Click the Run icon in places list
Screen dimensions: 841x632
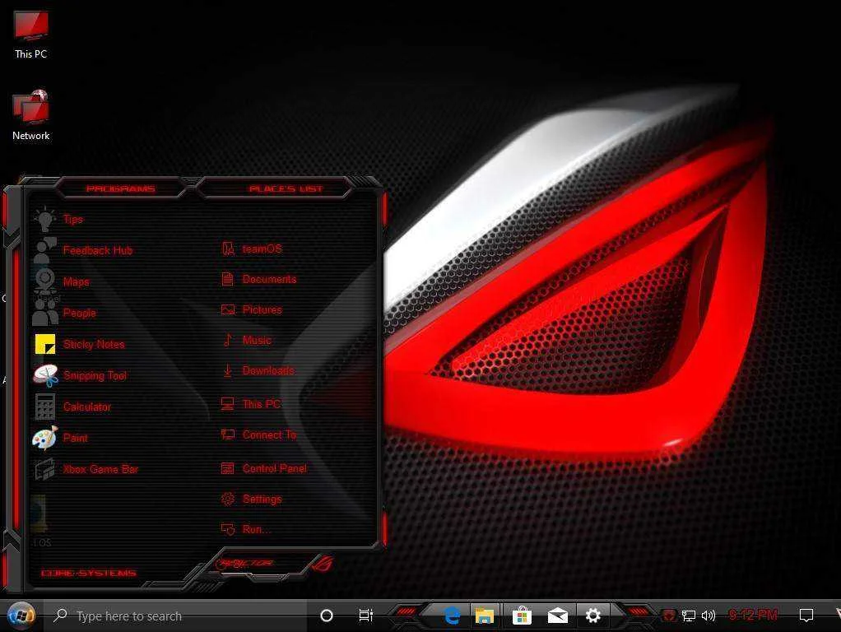(228, 529)
